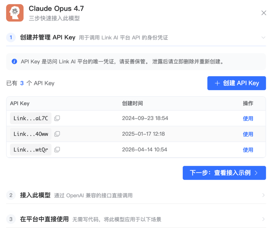The image size is (273, 233).
Task: Click the step number 3 badge
Action: [11, 219]
